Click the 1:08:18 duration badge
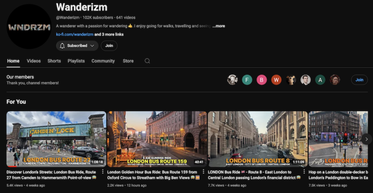This screenshot has width=373, height=193. 97,162
